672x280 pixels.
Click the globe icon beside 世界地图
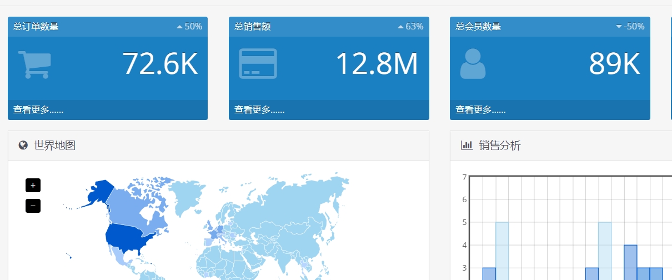[x=23, y=146]
